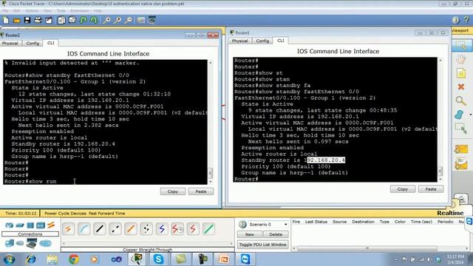Choose the Add Simple PDU envelope

[x=461, y=149]
